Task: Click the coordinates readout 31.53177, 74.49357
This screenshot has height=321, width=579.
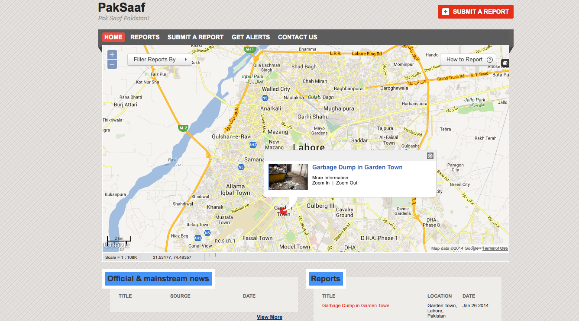Action: pyautogui.click(x=172, y=257)
